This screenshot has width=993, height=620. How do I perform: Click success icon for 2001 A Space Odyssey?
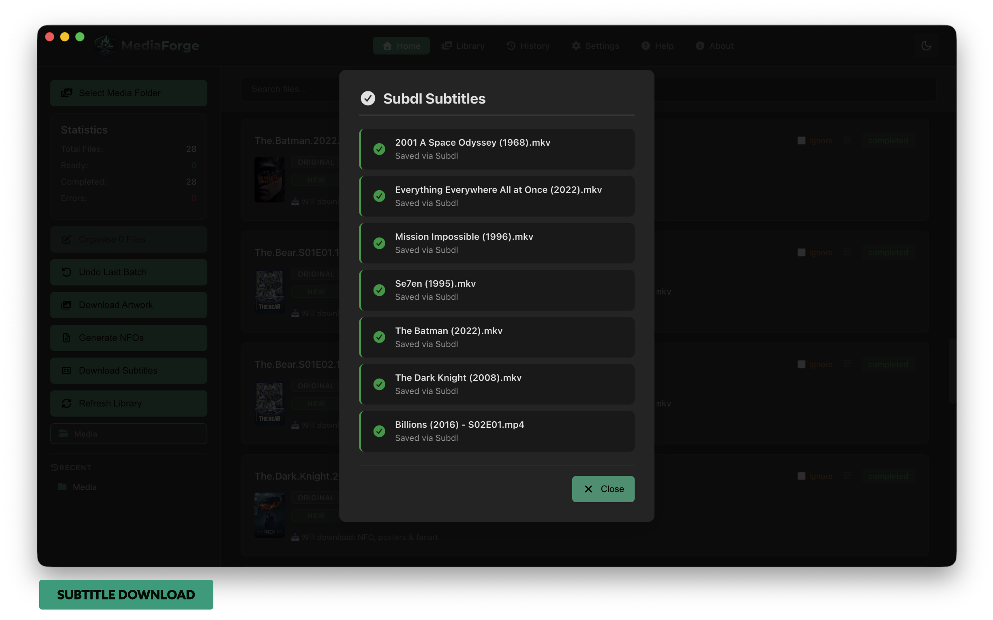point(379,149)
